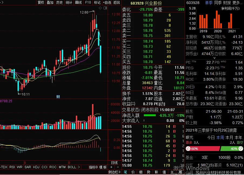This screenshot has width=244, height=175.
Task: Click the 10.11 low price label on chart
Action: pos(26,94)
